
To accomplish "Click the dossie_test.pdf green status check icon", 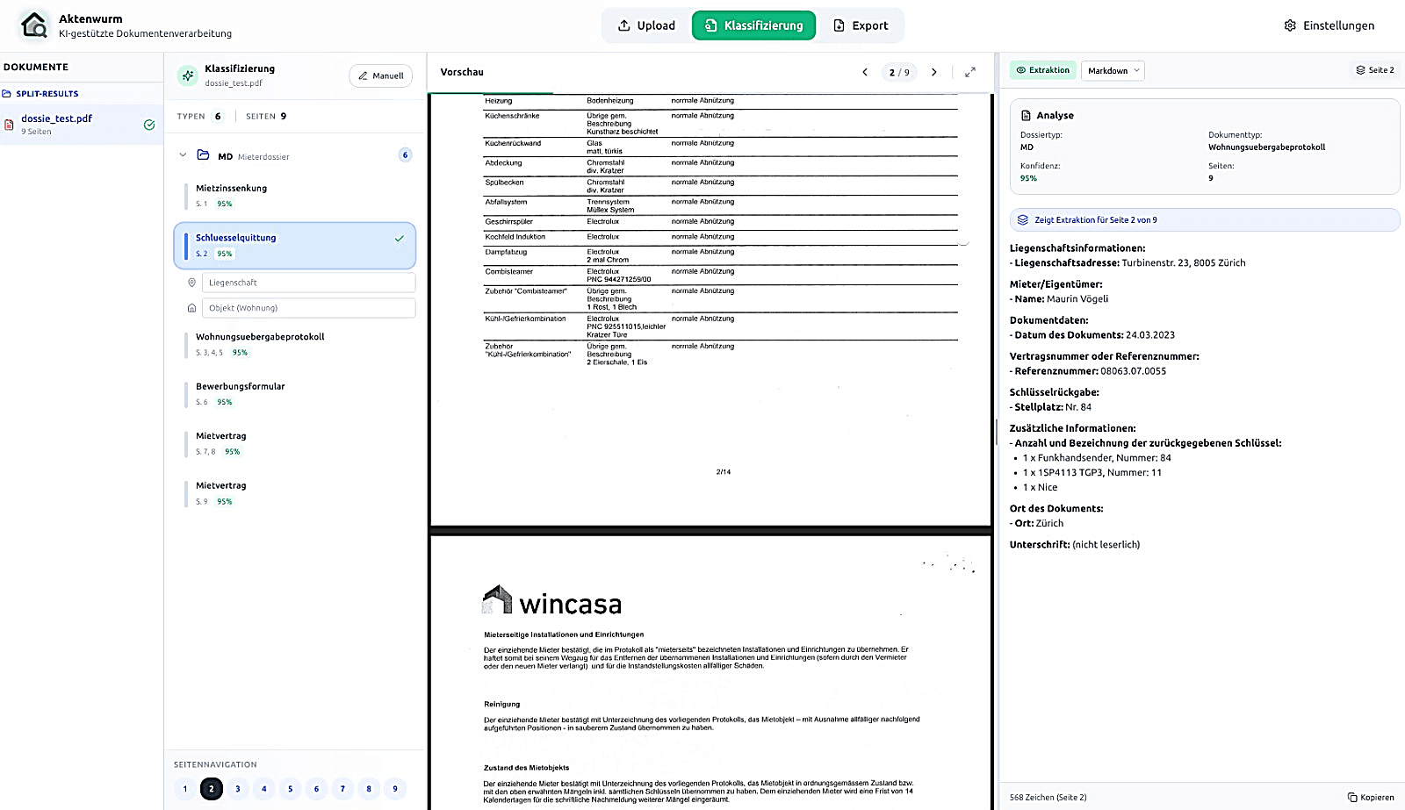I will (x=149, y=125).
